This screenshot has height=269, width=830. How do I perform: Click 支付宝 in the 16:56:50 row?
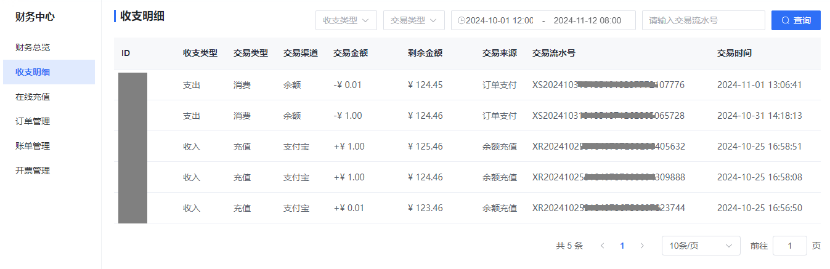pyautogui.click(x=296, y=208)
